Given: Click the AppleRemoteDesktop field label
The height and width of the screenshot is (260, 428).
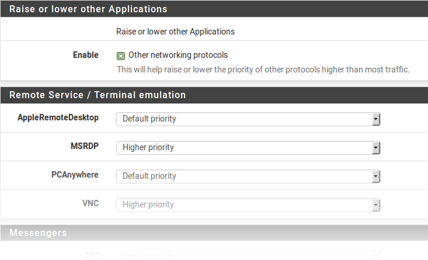Looking at the screenshot, I should [x=58, y=117].
